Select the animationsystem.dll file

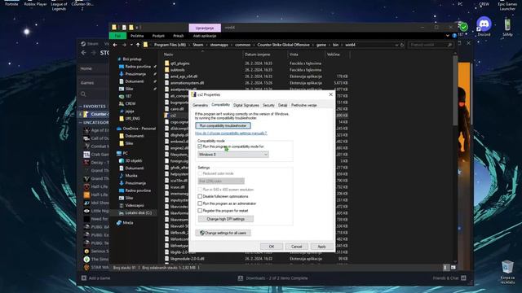tap(187, 83)
